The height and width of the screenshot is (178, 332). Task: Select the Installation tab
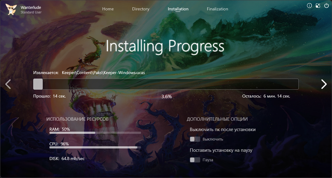pyautogui.click(x=178, y=9)
